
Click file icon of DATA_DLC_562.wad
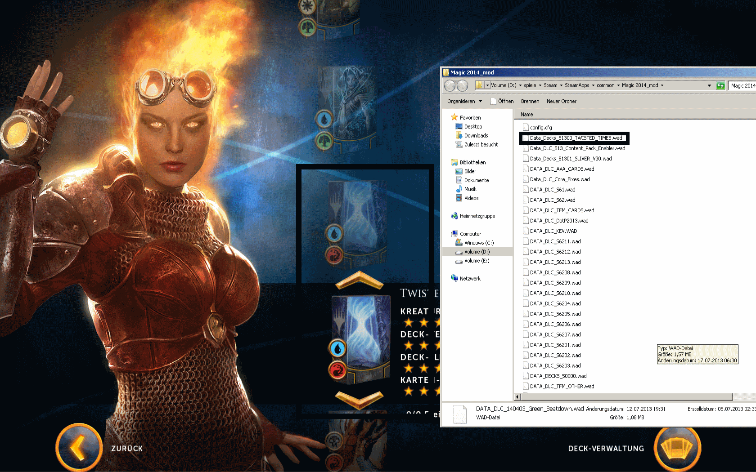(x=526, y=200)
